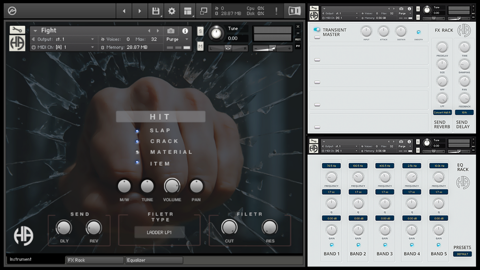Click the HA logo in EQ Rack panel
This screenshot has height=270, width=480.
[x=462, y=183]
